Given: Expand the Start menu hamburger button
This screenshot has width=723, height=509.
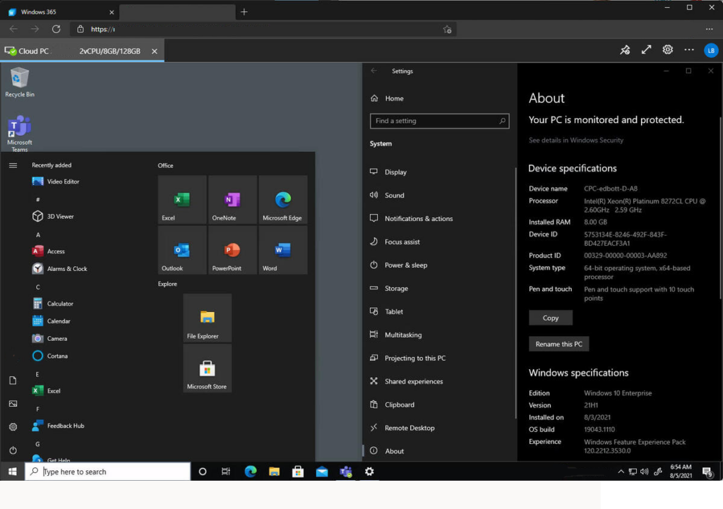Looking at the screenshot, I should click(x=13, y=165).
